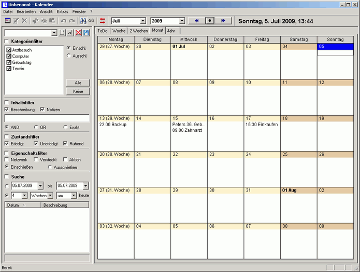
Task: Click the paste clipboard icon
Action: point(52,21)
